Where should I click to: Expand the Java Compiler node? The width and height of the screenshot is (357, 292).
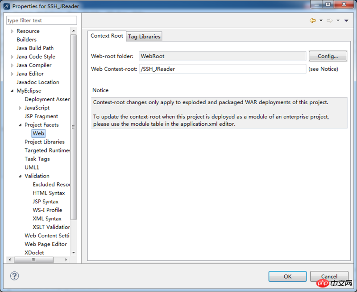[x=12, y=65]
